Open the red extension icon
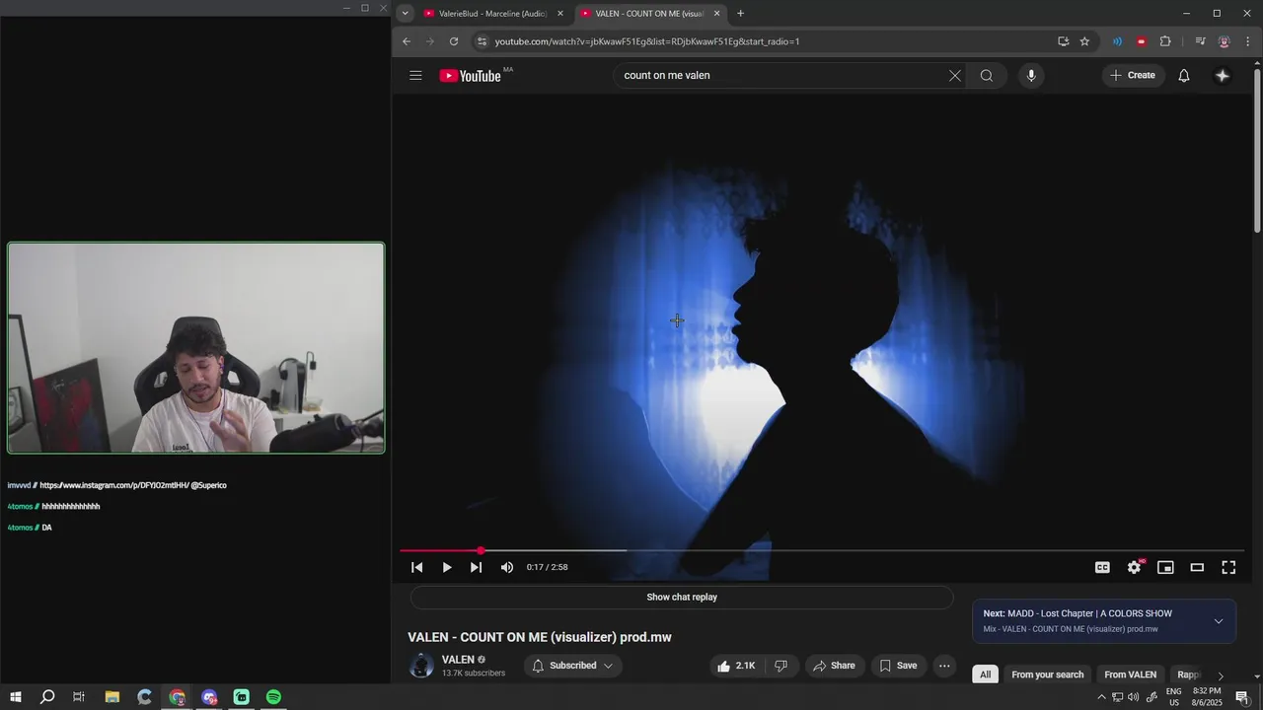 1142,41
